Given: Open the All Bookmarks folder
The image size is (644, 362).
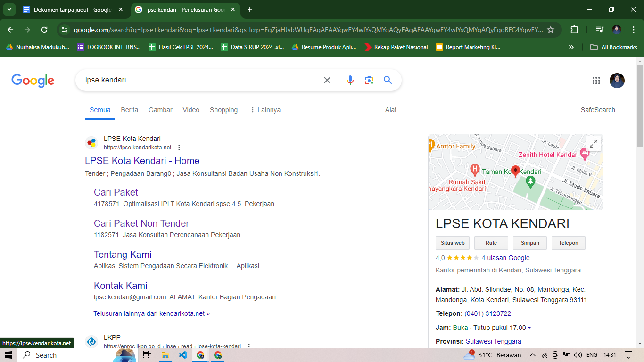Looking at the screenshot, I should tap(614, 47).
